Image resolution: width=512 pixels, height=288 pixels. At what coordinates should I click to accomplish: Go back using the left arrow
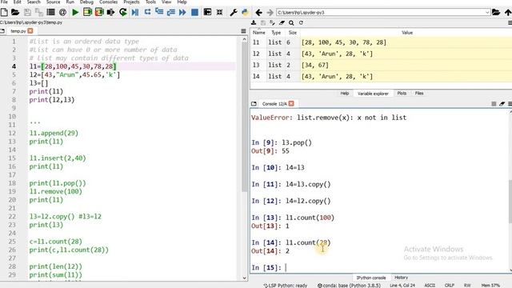pyautogui.click(x=258, y=13)
